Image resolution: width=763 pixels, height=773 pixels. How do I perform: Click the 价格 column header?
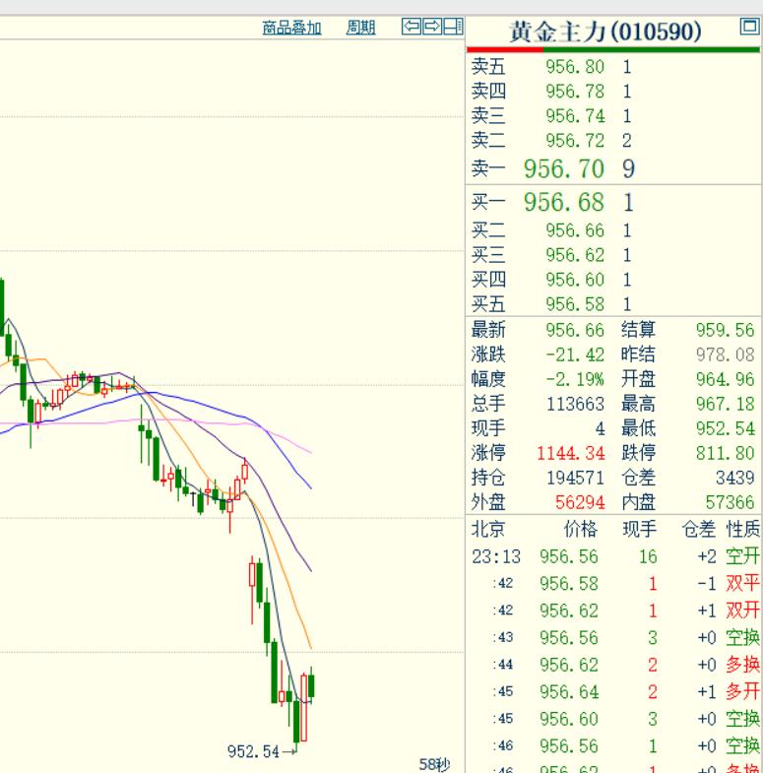pos(581,529)
